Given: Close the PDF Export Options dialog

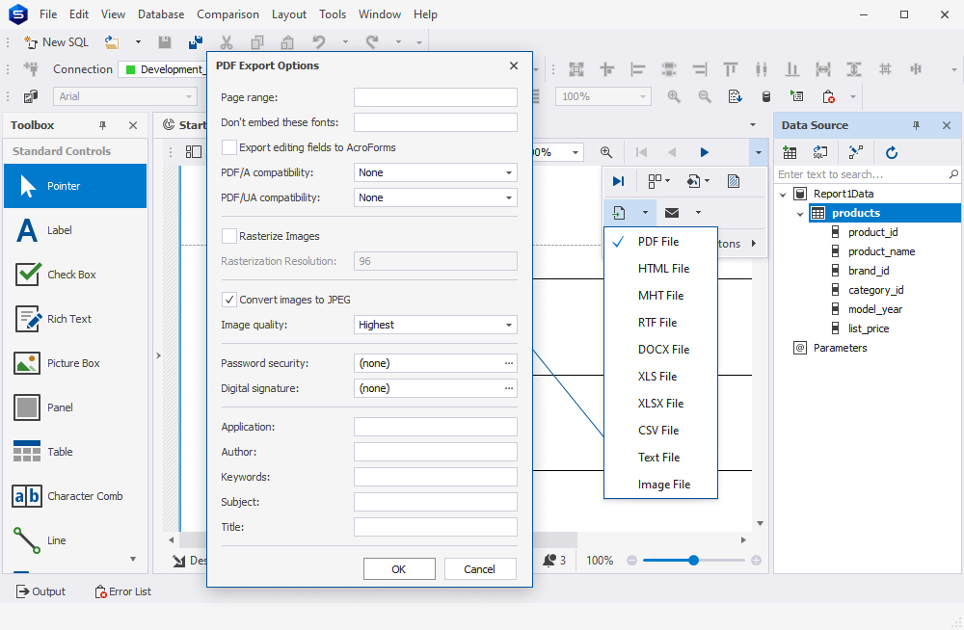Looking at the screenshot, I should (514, 66).
